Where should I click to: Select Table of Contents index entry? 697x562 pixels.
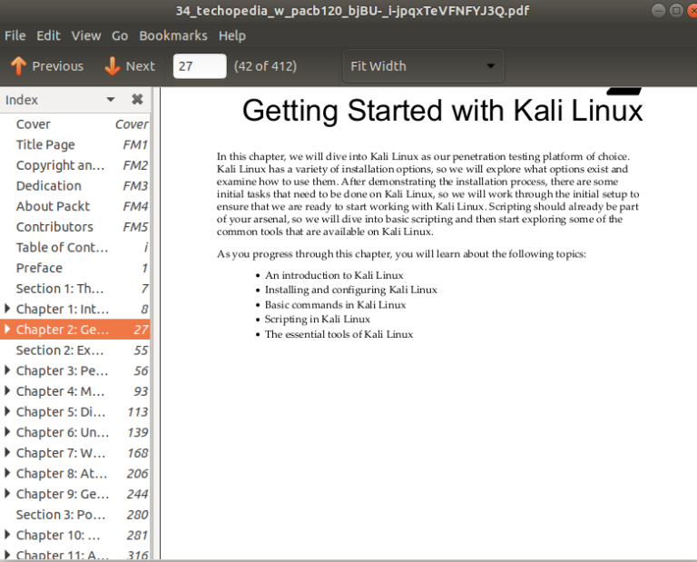click(x=62, y=247)
